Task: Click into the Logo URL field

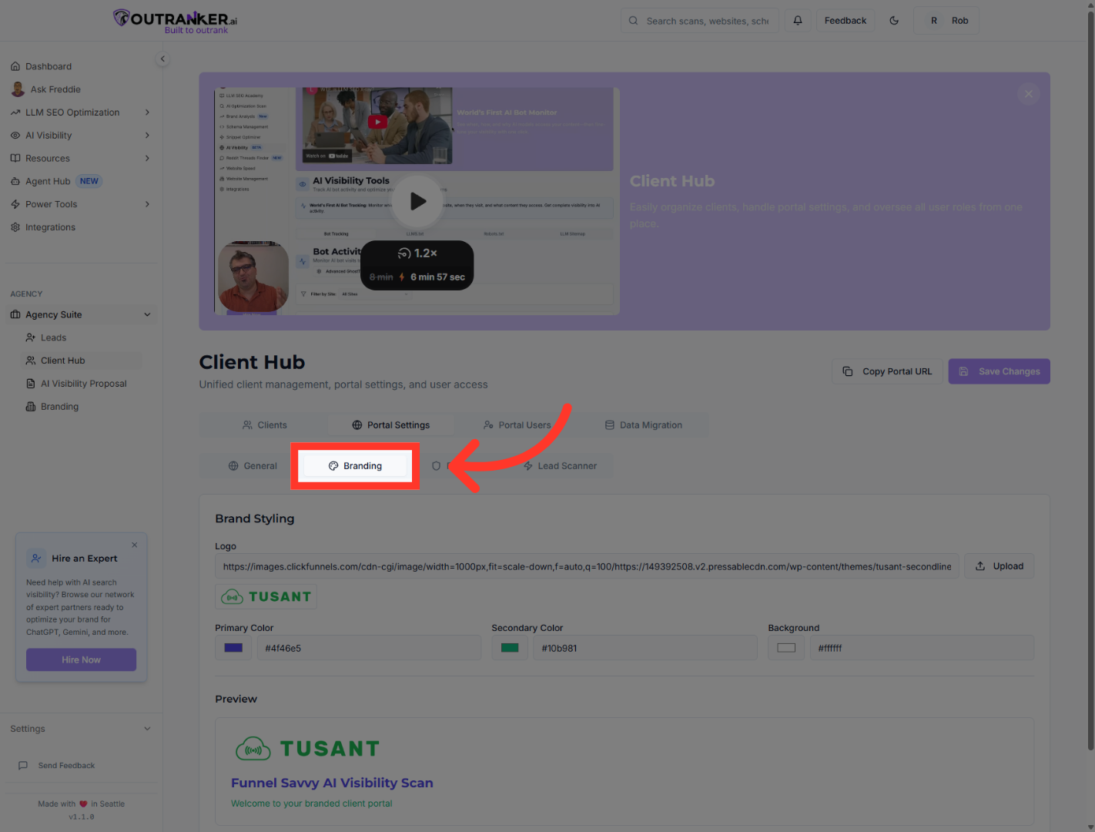Action: coord(587,566)
